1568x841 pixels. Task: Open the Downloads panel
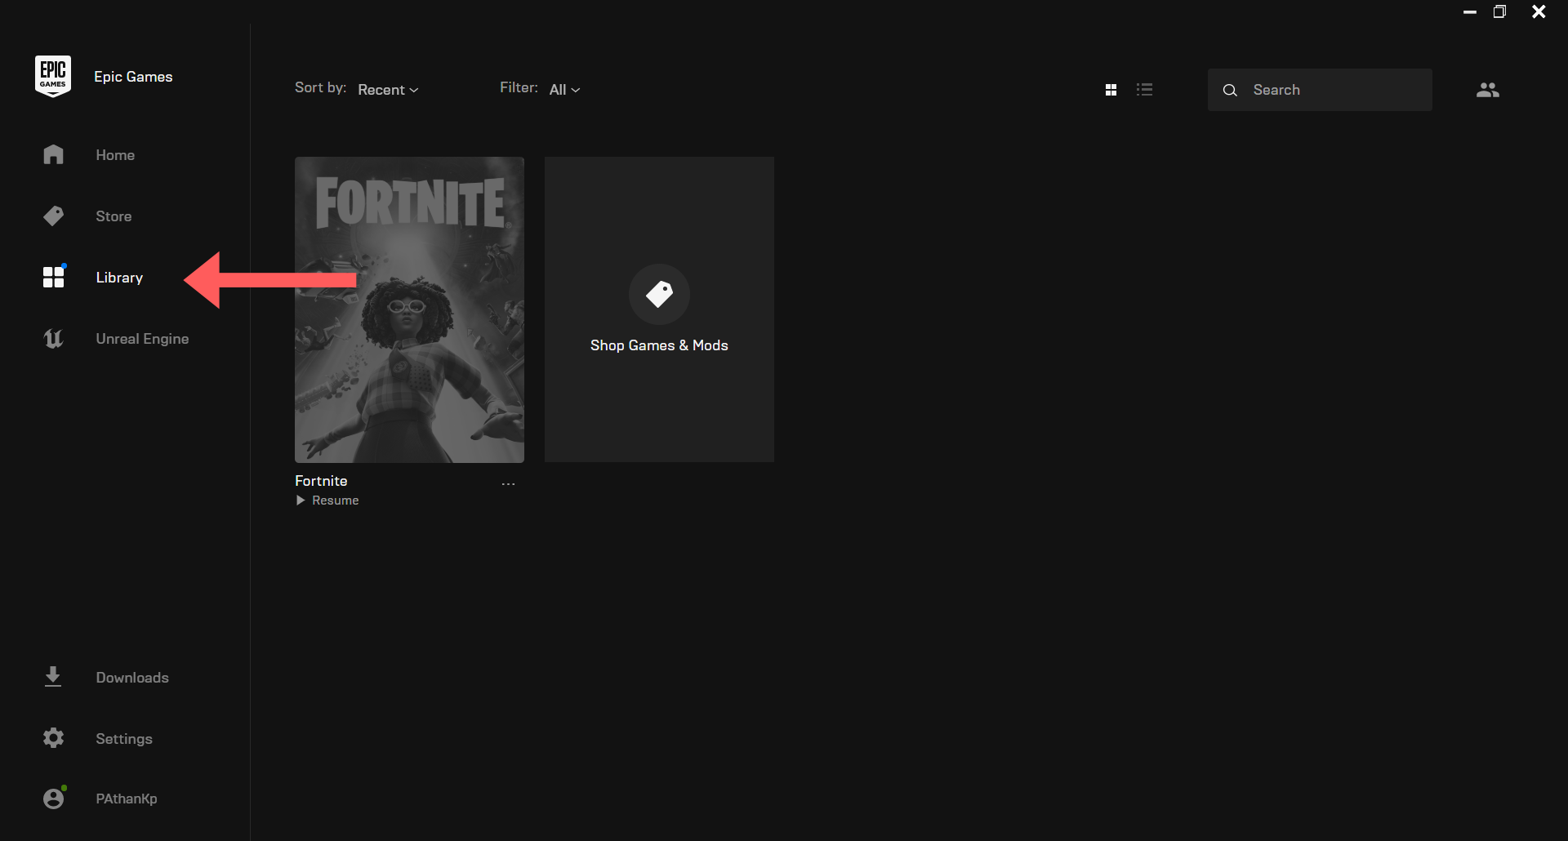(52, 677)
